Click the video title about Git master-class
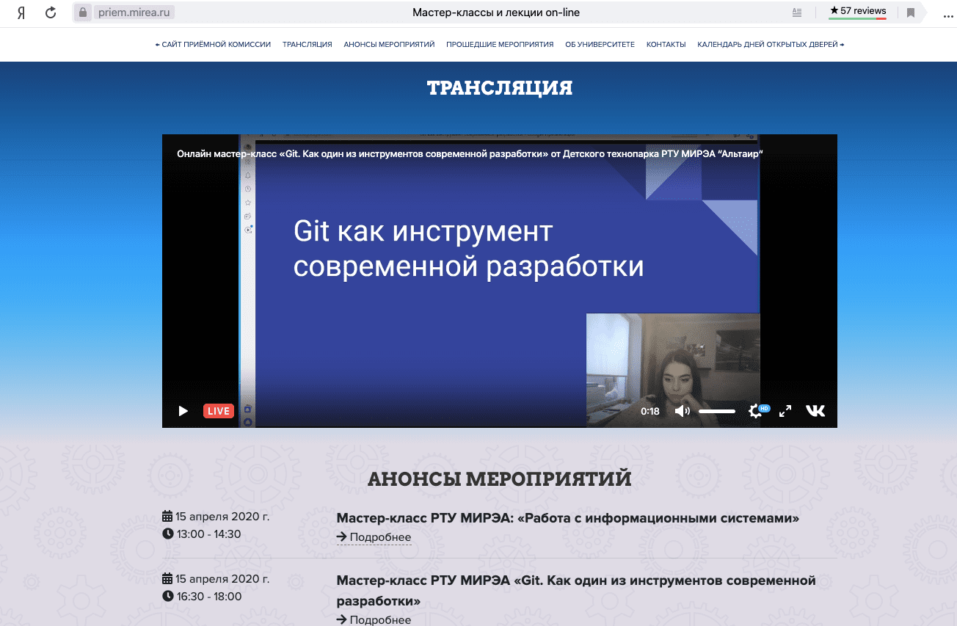The image size is (957, 626). point(470,153)
